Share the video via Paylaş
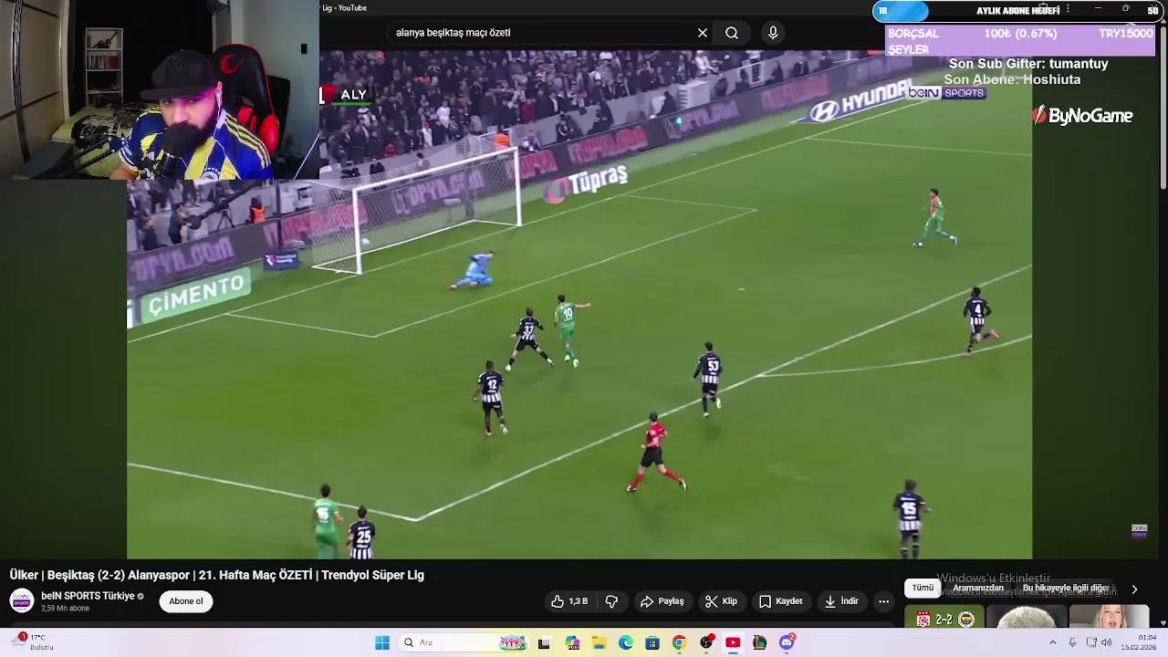 [x=662, y=601]
